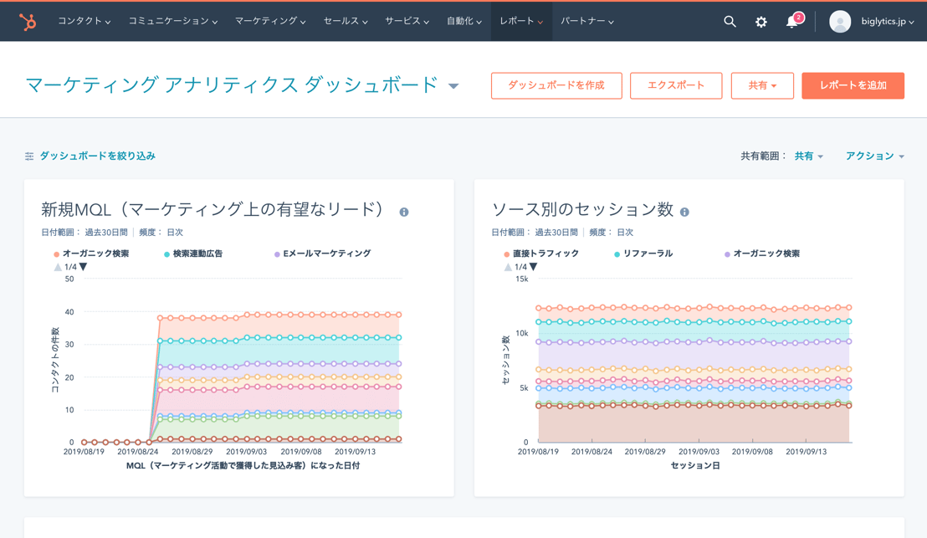
Task: Go to next legend page in 新規MQL chart
Action: point(84,267)
